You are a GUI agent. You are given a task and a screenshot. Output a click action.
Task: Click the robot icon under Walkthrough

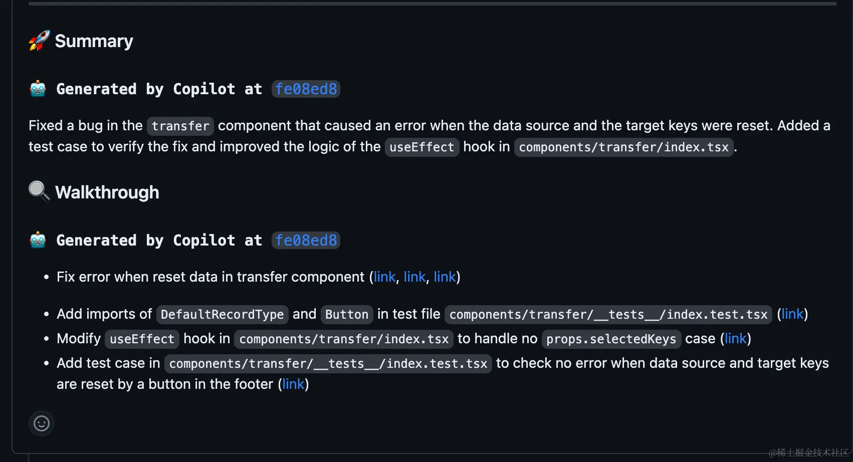click(38, 240)
